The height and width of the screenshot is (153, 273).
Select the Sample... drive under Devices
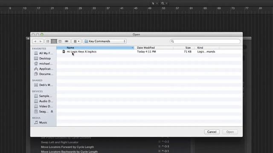(43, 96)
